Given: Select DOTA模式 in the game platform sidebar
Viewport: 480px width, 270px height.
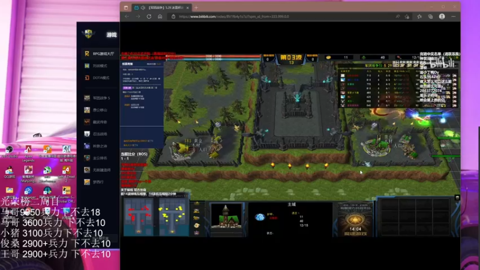Looking at the screenshot, I should pyautogui.click(x=100, y=78).
